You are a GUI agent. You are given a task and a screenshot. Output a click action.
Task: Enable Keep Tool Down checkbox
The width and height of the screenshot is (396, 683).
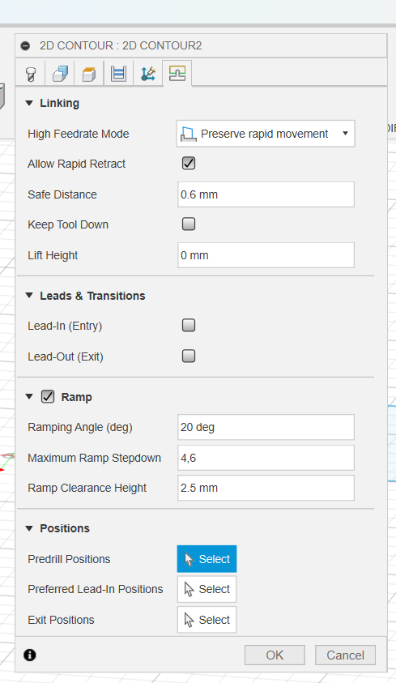(189, 224)
